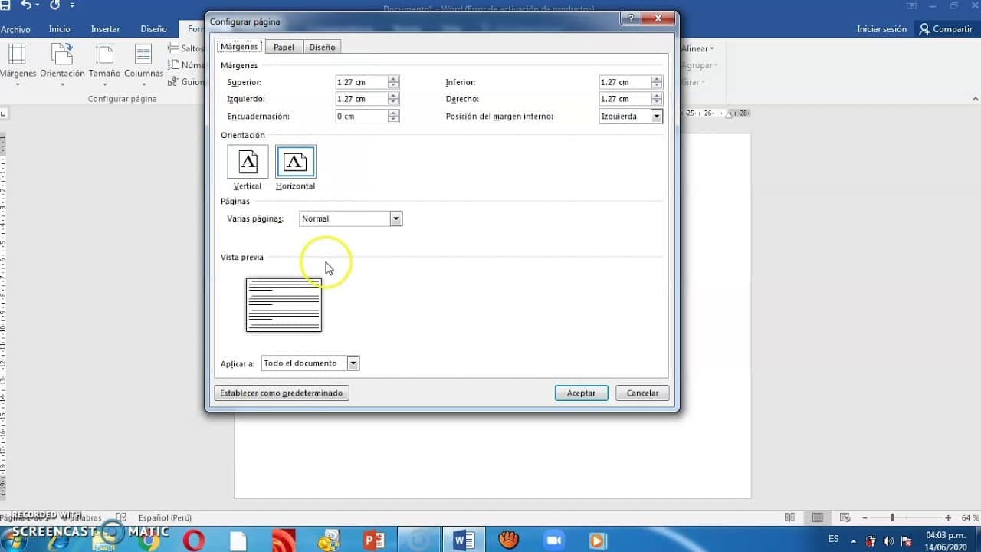Expand the Aplicar a dropdown
This screenshot has height=552, width=981.
353,363
